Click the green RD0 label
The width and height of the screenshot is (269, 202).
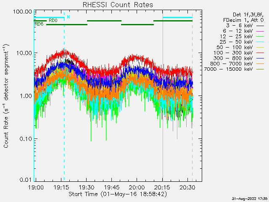tap(53, 20)
